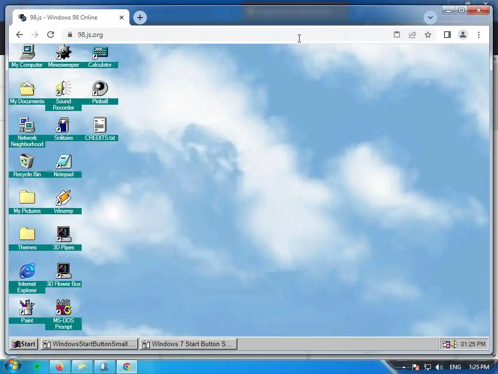Open the Themes folder icon
This screenshot has width=498, height=374.
tap(27, 239)
